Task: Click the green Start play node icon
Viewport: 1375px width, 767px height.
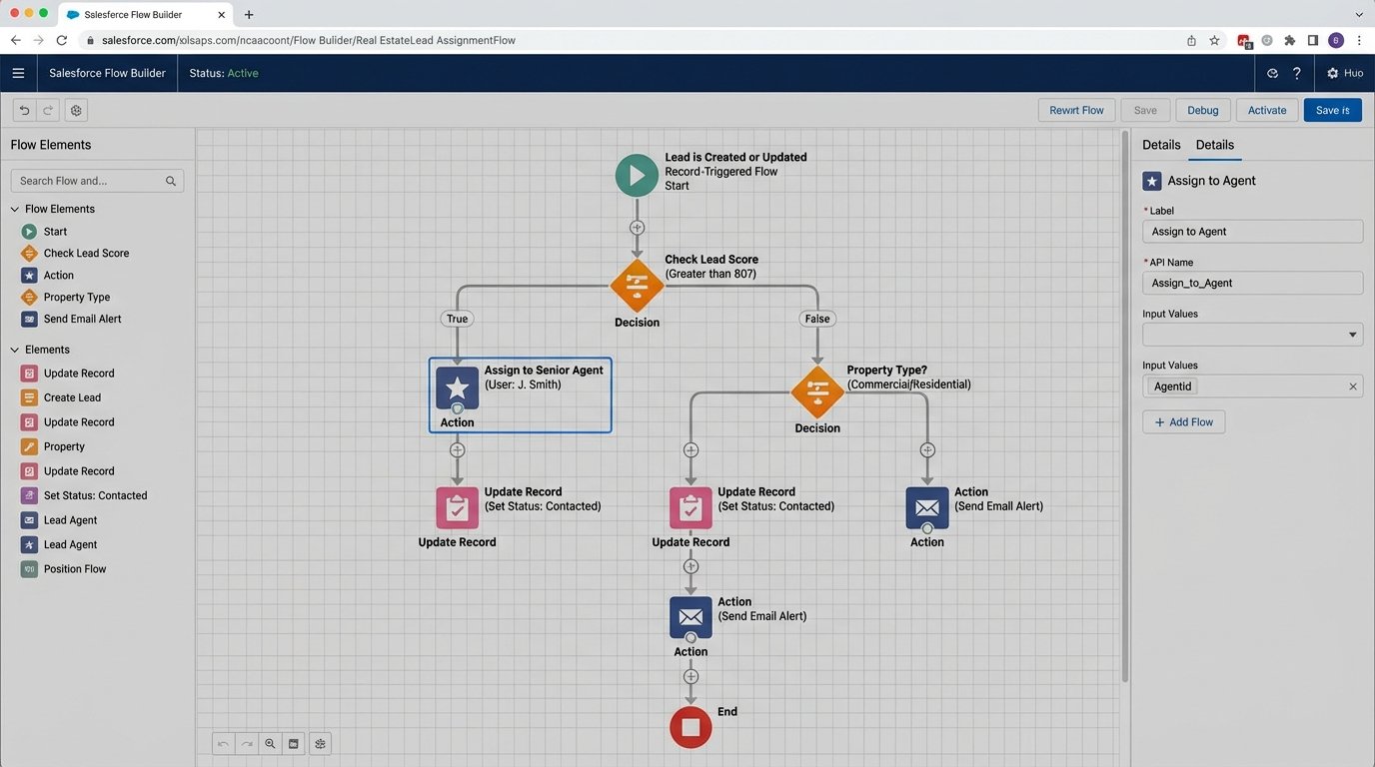Action: click(x=637, y=175)
